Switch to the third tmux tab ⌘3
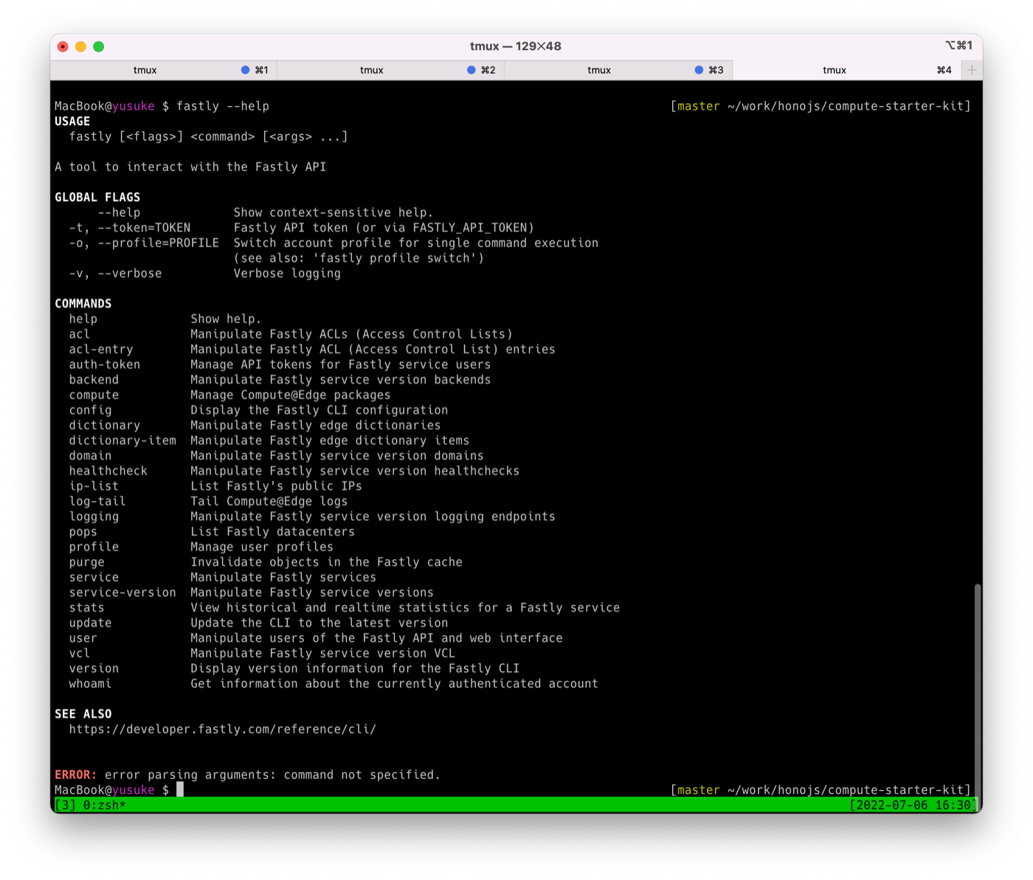1033x880 pixels. click(x=618, y=70)
